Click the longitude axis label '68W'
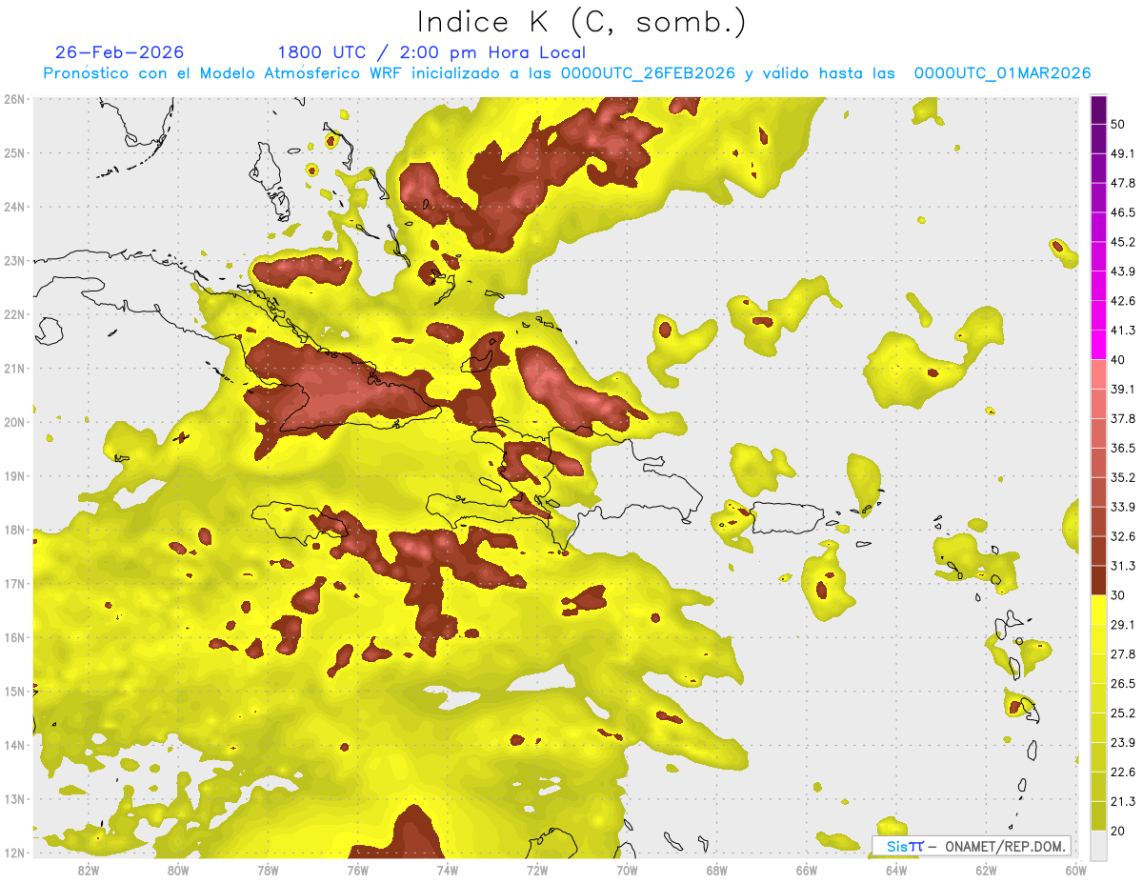 click(716, 870)
